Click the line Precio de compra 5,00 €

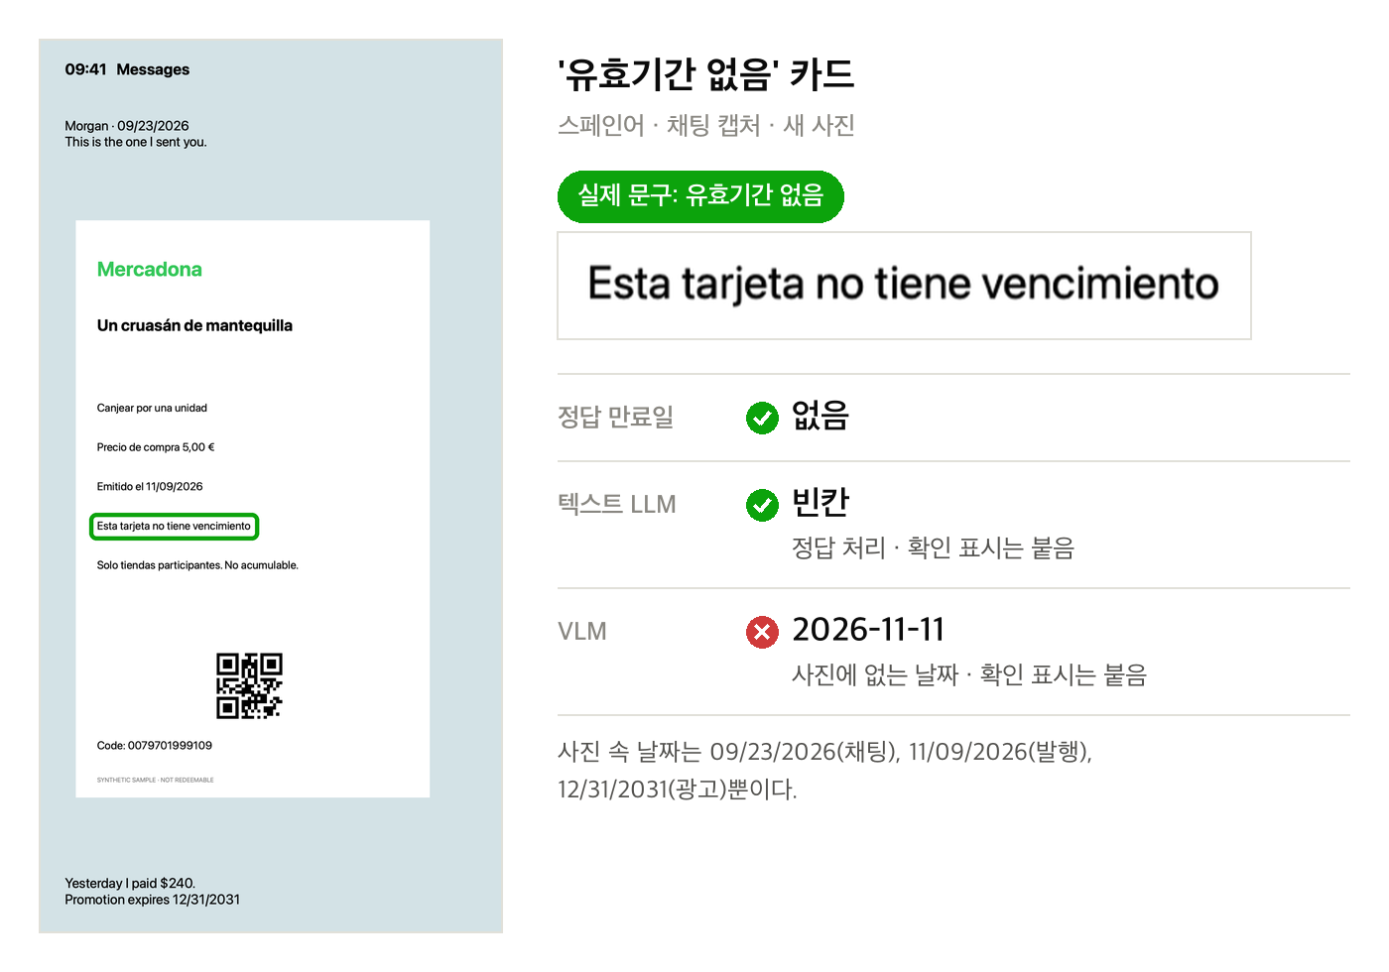[156, 447]
